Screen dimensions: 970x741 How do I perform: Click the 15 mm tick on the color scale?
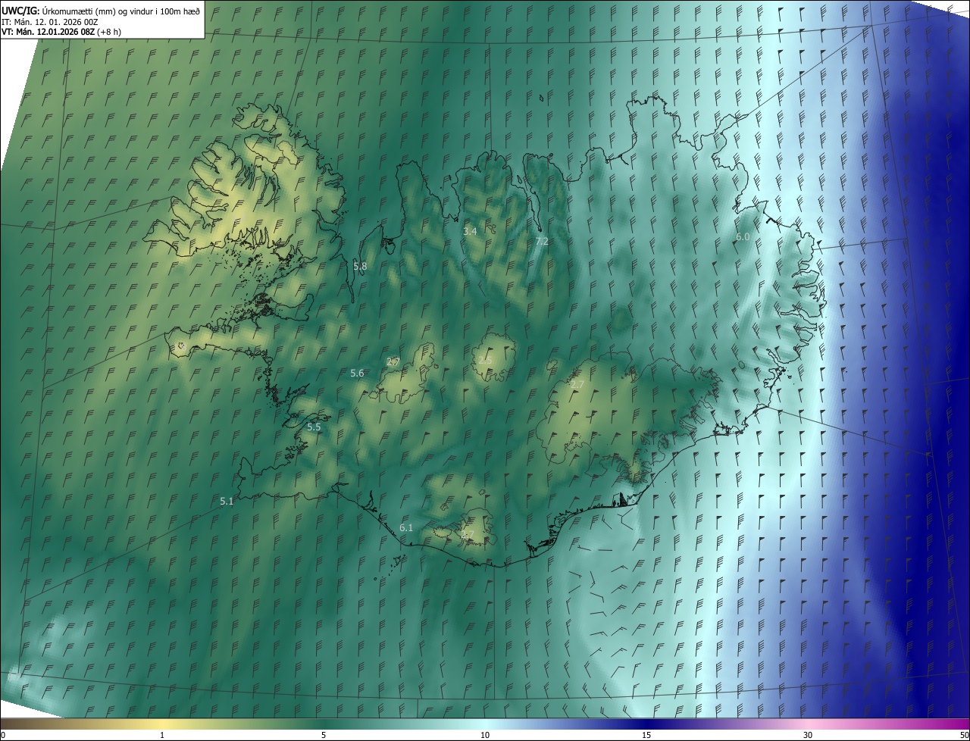[x=646, y=735]
